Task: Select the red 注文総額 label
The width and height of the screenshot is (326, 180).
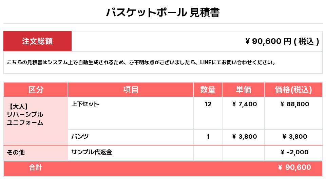Action: [x=37, y=41]
